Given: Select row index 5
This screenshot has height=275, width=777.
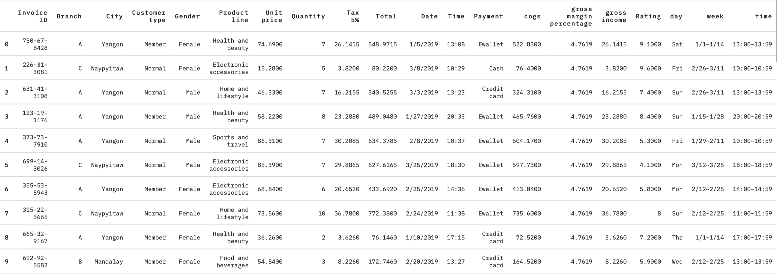Looking at the screenshot, I should pyautogui.click(x=7, y=165).
